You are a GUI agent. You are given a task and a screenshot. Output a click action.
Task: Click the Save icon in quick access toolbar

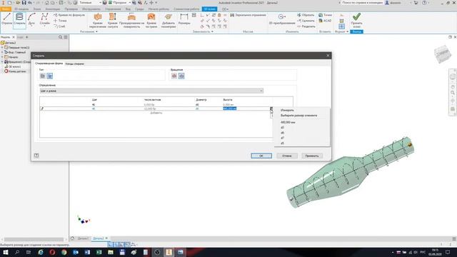24,3
